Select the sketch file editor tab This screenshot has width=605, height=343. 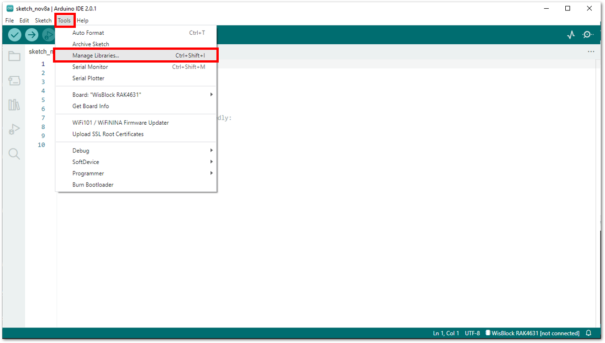pyautogui.click(x=40, y=52)
